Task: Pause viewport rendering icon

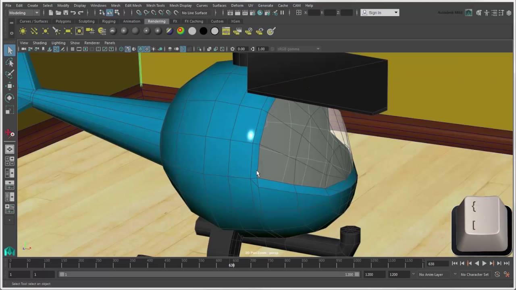Action: (x=282, y=13)
